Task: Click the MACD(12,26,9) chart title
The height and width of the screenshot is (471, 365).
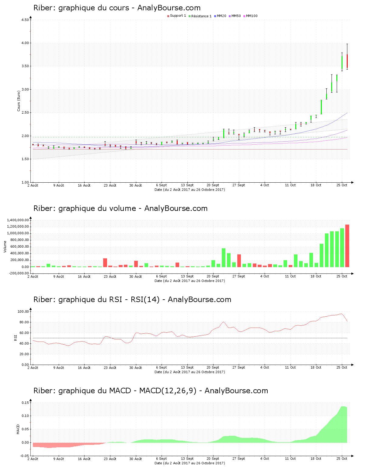Action: [151, 391]
